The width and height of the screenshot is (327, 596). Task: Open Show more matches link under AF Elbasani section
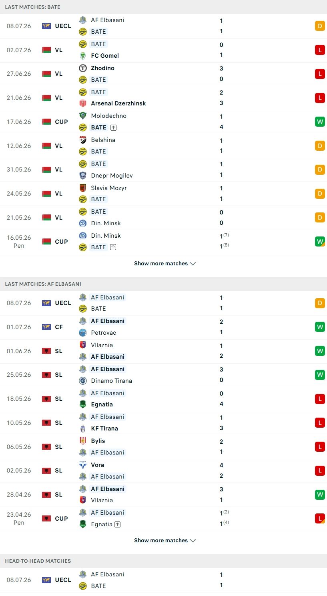coord(161,541)
